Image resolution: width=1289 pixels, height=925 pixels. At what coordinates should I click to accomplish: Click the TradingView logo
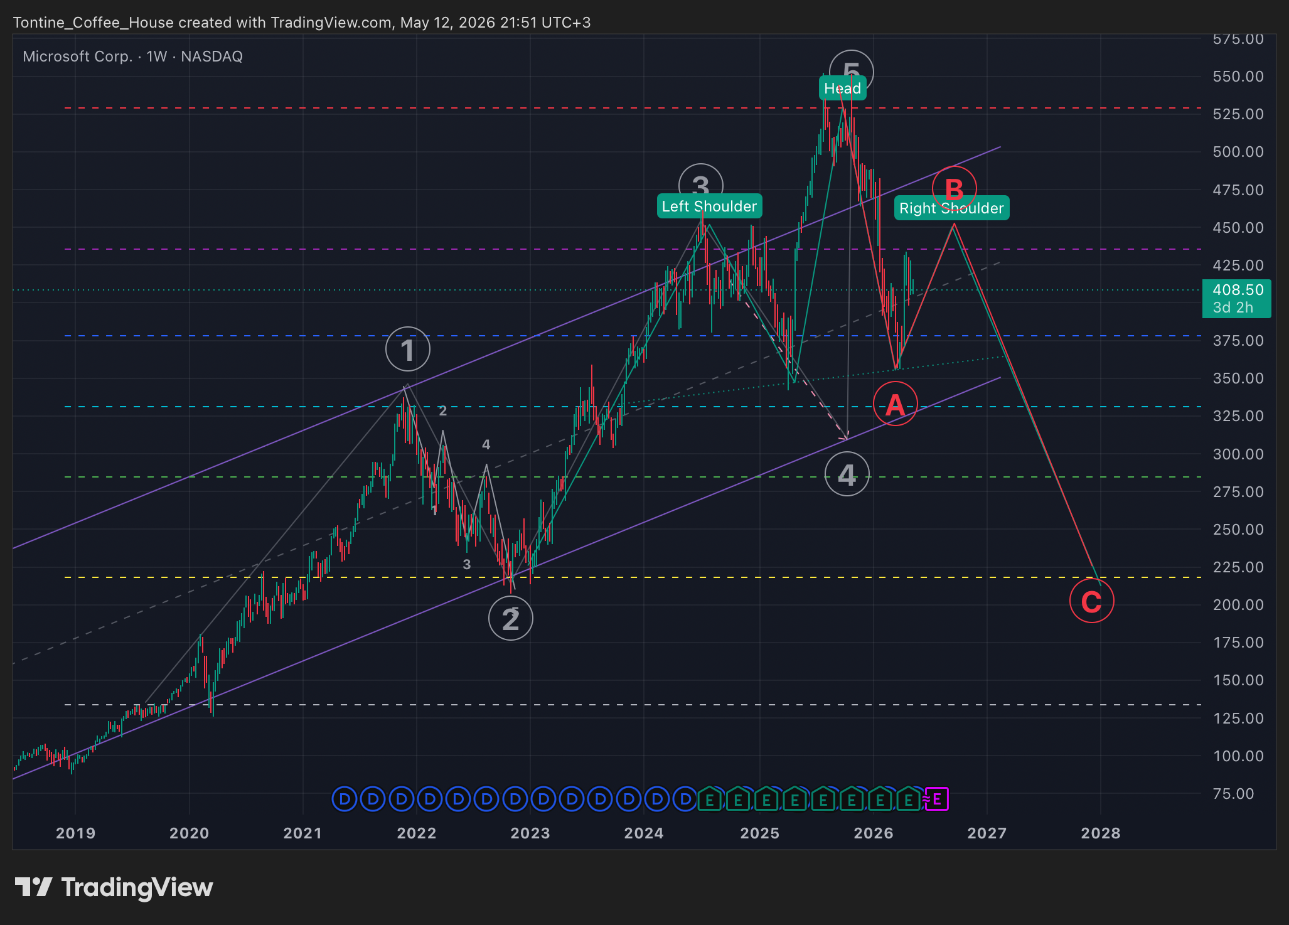click(114, 887)
